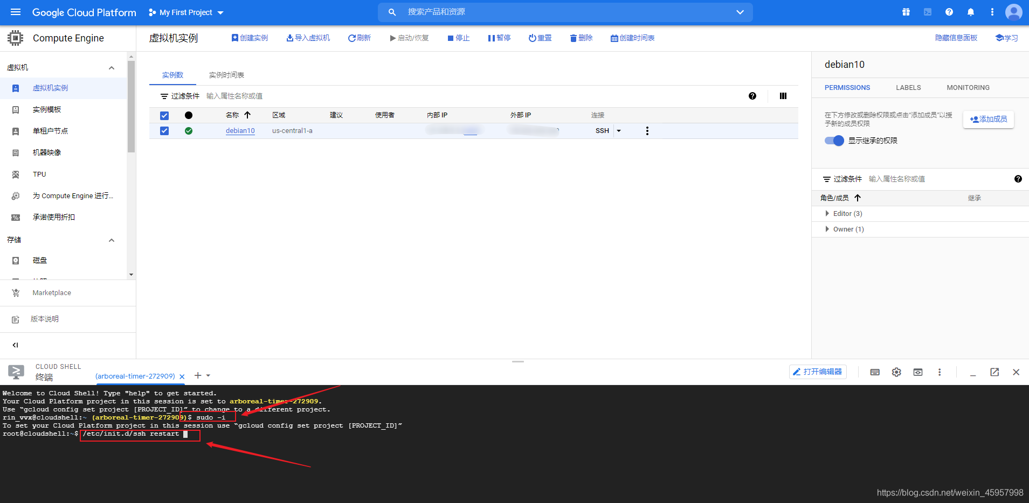The width and height of the screenshot is (1029, 503).
Task: Collapse the left navigation sidebar arrow
Action: (15, 345)
